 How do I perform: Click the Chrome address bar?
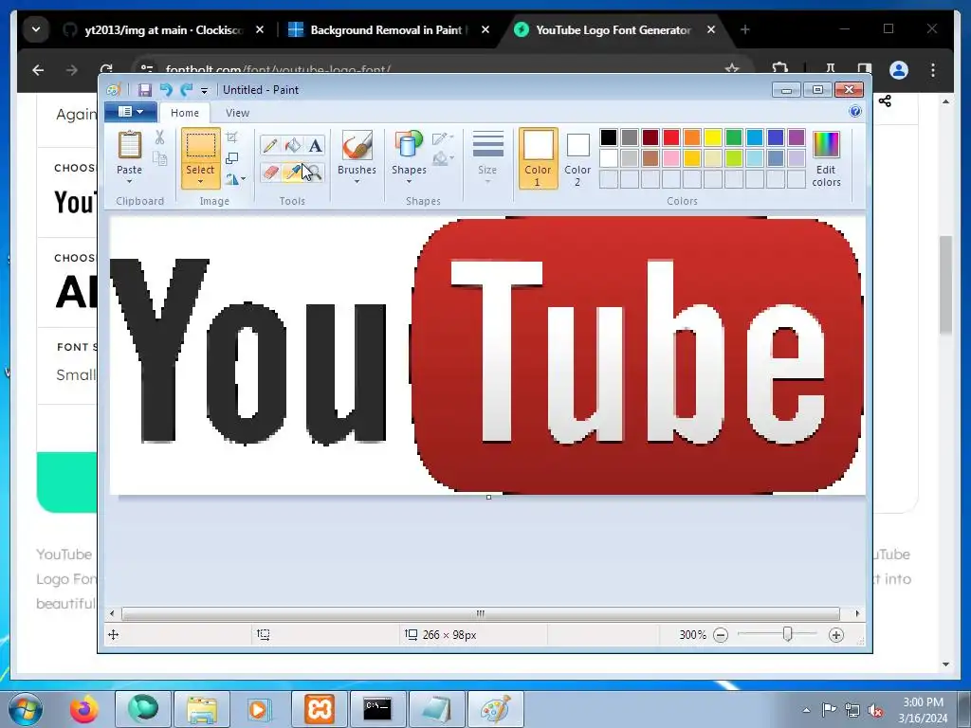coord(433,69)
